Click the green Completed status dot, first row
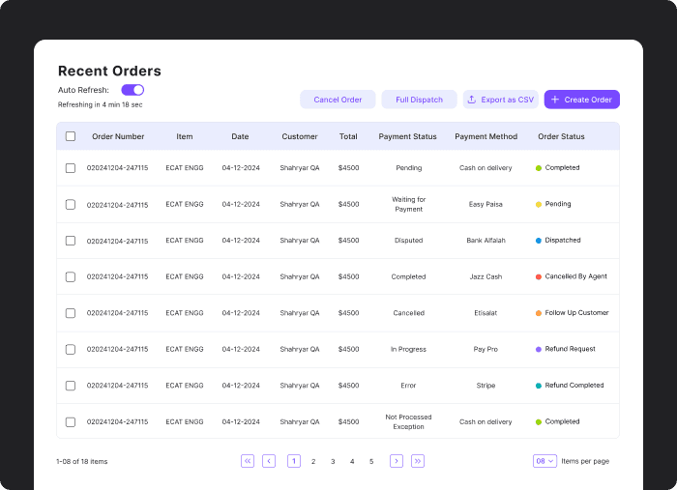677x490 pixels. tap(539, 168)
